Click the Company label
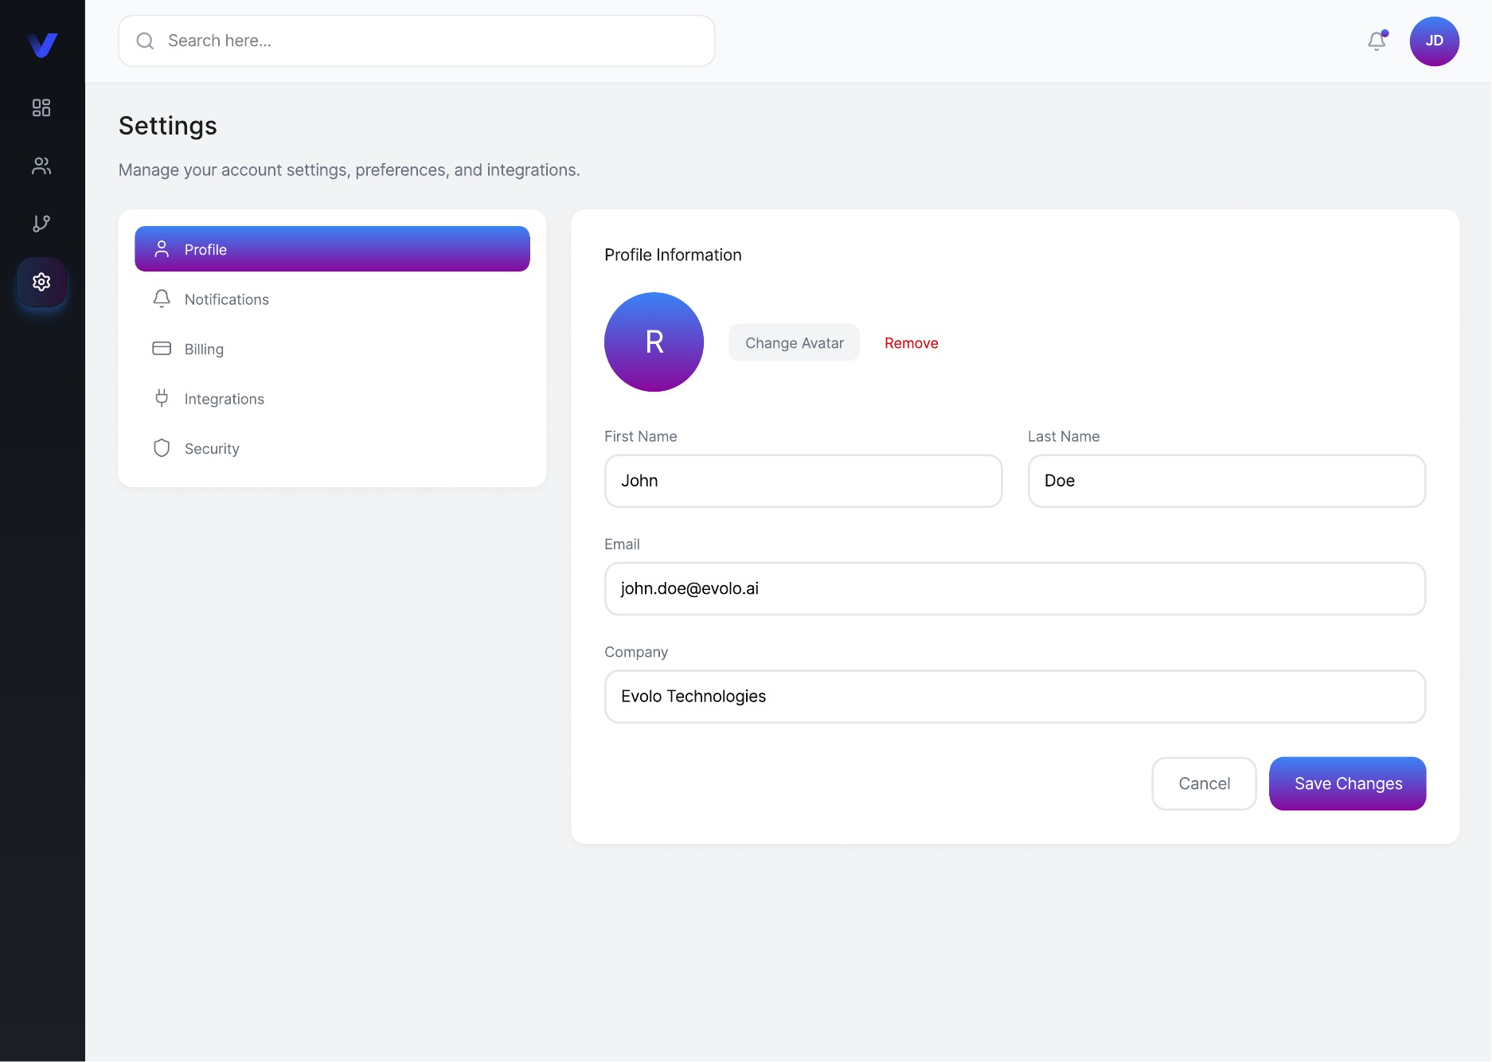The height and width of the screenshot is (1062, 1492). tap(635, 652)
